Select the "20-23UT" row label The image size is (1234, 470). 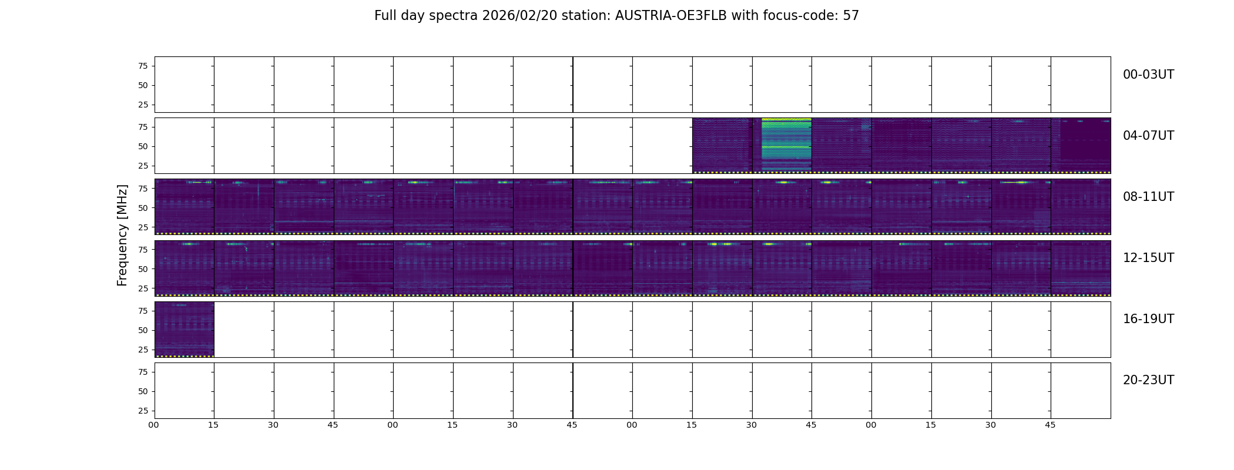(1148, 380)
